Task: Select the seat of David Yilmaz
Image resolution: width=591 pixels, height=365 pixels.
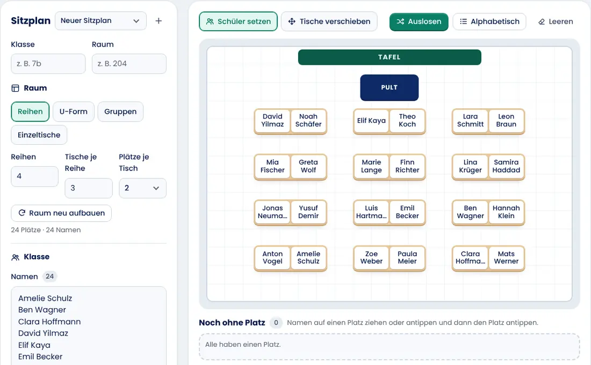Action: tap(272, 121)
